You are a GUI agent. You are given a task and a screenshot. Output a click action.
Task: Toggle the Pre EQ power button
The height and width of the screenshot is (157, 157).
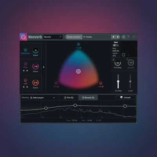[65, 98]
